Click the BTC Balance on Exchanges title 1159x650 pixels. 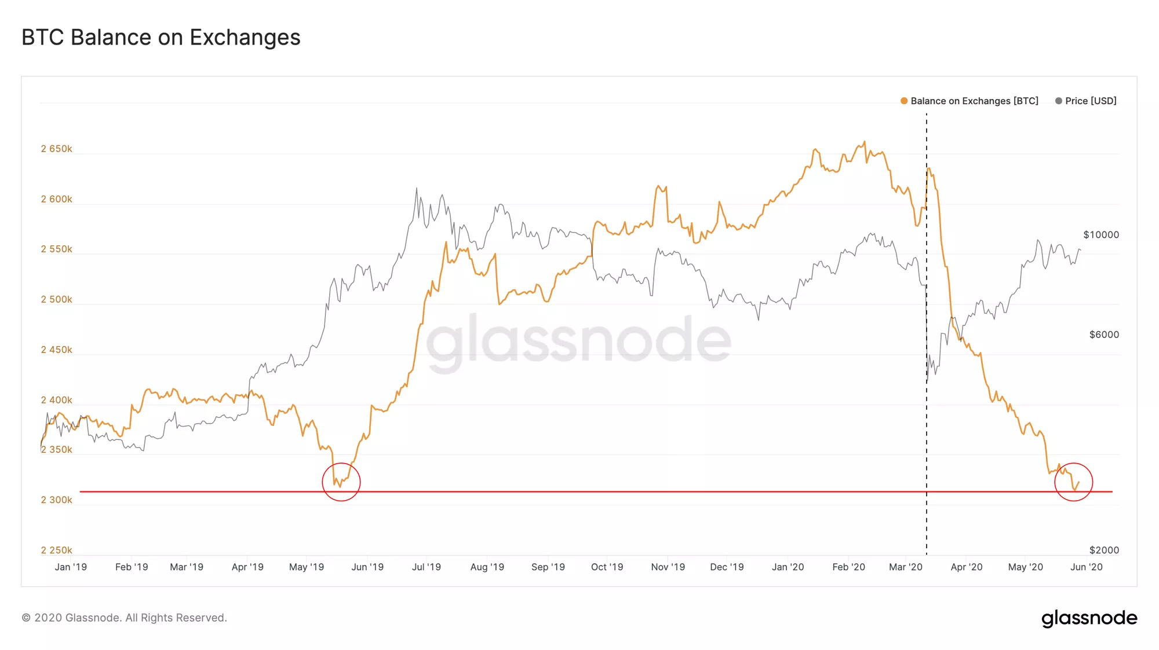coord(161,38)
